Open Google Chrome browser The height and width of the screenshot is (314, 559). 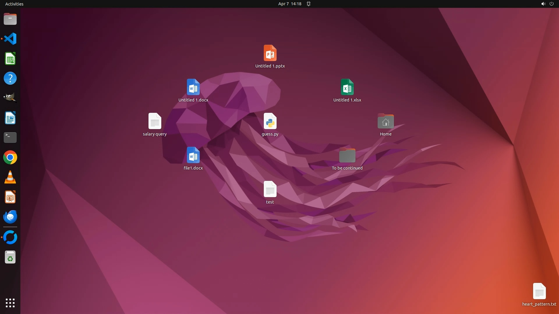[10, 158]
